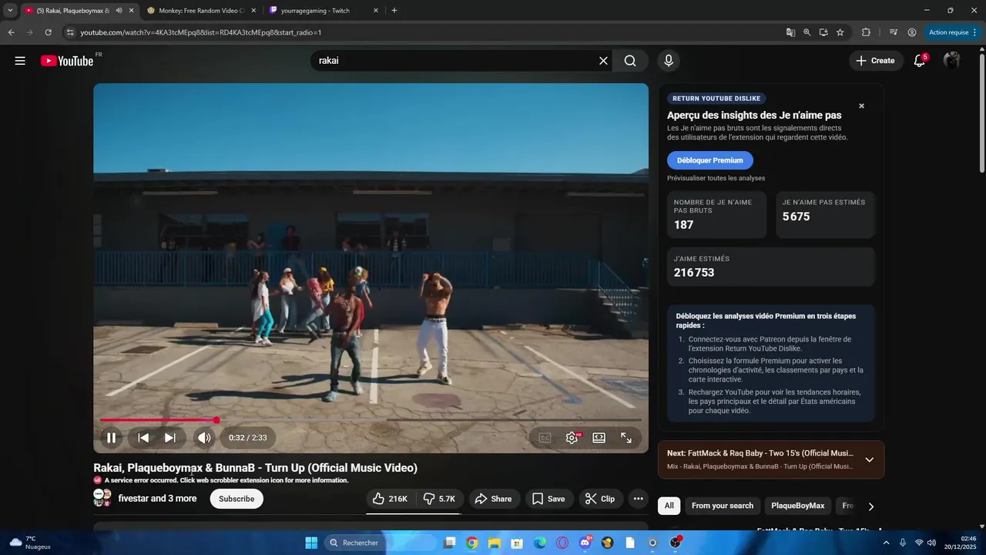This screenshot has height=555, width=986.
Task: Open the Chrome extensions puzzle icon
Action: tap(866, 32)
